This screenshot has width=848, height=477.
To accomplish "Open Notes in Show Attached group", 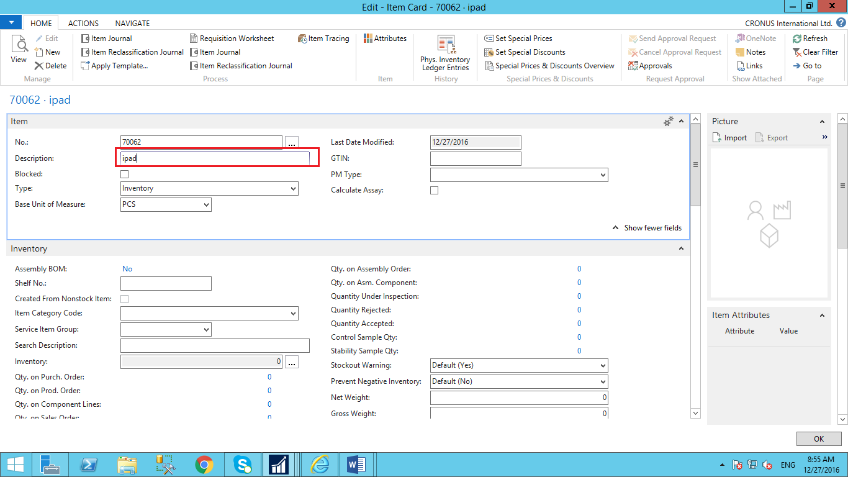I will point(751,52).
